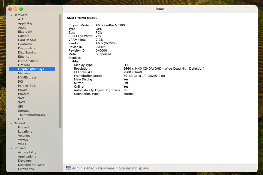The height and width of the screenshot is (175, 263).
Task: Click the VRAM value 2 GB
Action: coord(99,40)
